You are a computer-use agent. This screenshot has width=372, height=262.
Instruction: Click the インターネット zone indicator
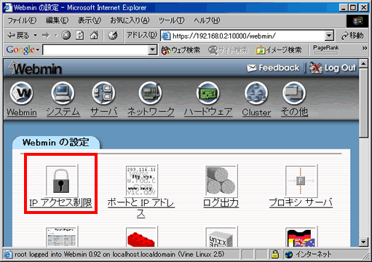(x=308, y=254)
